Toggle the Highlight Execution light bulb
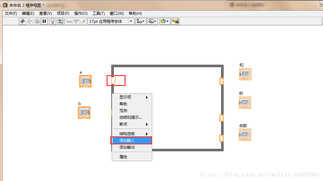Viewport: 323px width, 181px height. click(53, 21)
